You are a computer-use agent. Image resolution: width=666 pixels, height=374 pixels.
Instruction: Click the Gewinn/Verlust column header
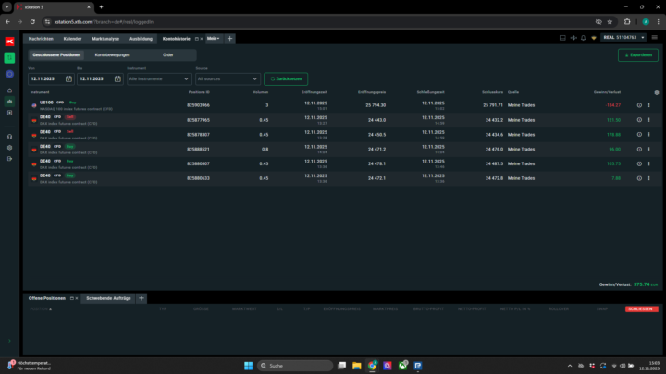[x=607, y=92]
